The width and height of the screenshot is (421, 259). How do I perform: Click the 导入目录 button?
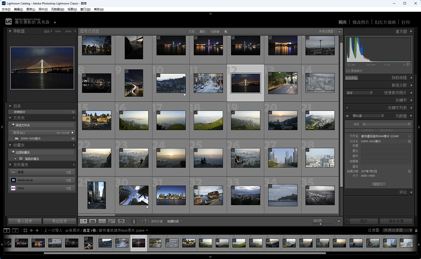pyautogui.click(x=25, y=221)
